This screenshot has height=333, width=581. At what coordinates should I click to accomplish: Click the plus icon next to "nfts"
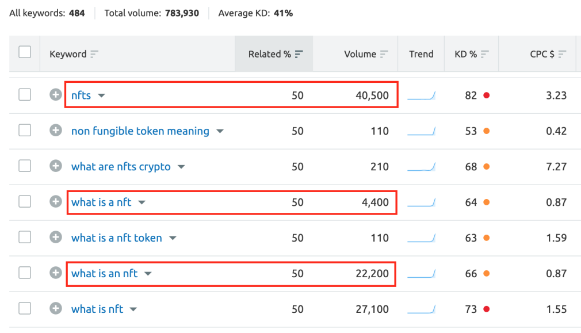56,95
